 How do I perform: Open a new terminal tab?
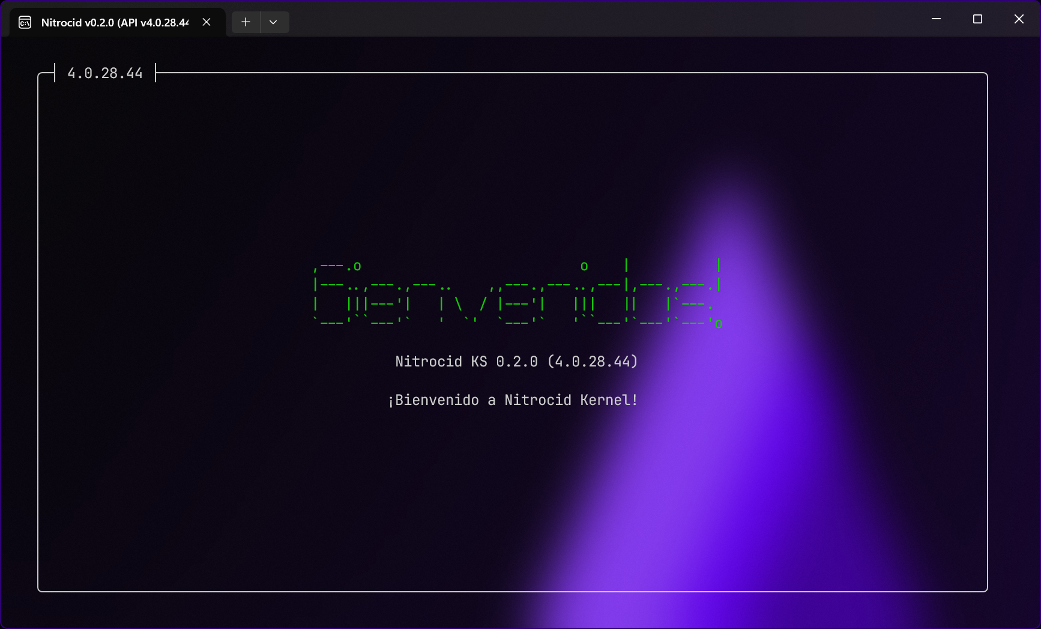246,22
